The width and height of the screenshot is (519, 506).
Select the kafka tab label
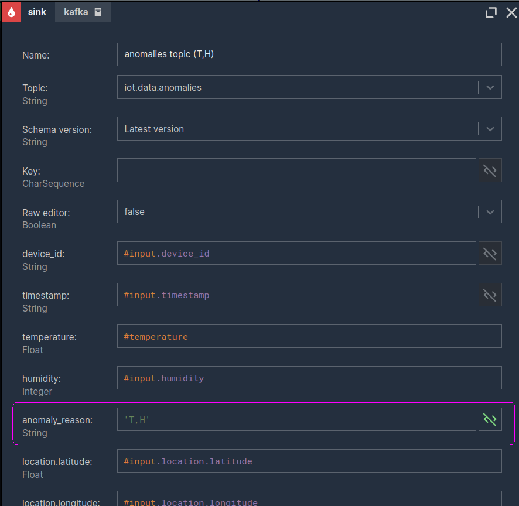pos(76,12)
